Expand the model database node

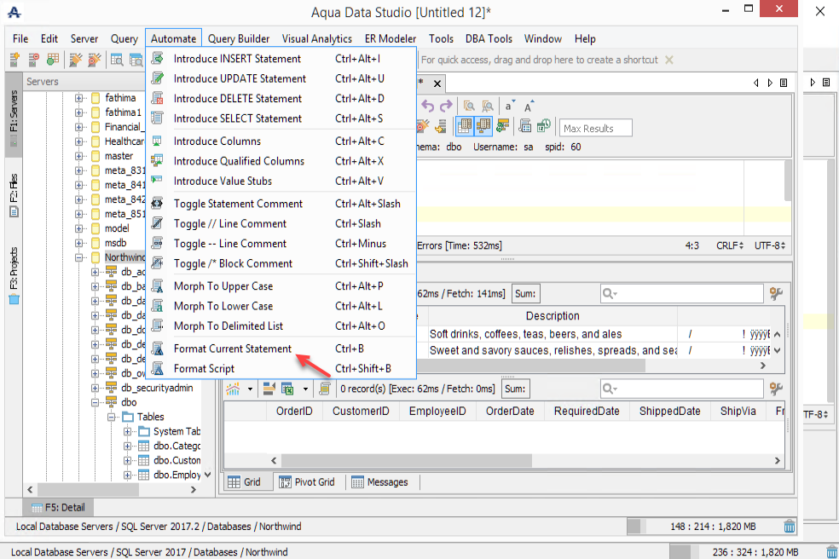click(78, 228)
